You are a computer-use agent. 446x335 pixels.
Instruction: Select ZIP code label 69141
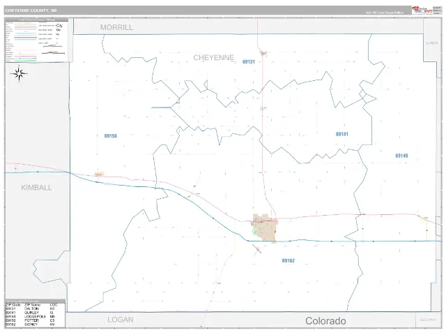342,134
